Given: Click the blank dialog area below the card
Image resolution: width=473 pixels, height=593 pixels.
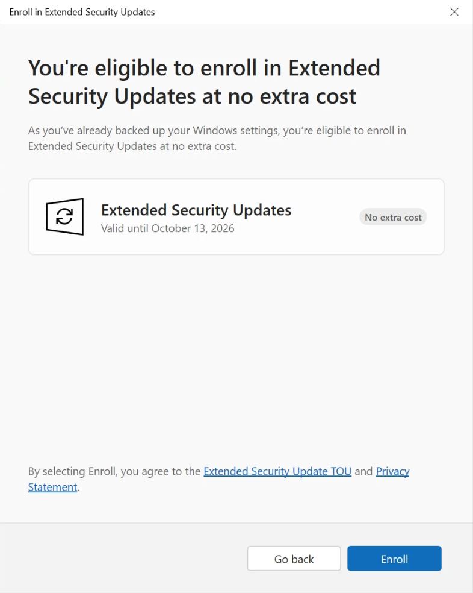Looking at the screenshot, I should (236, 356).
